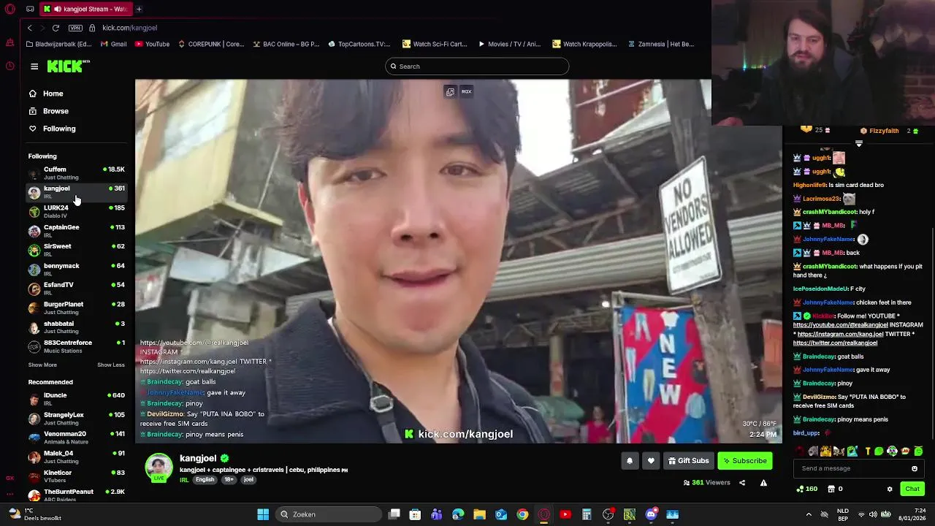935x526 pixels.
Task: Open the YouTube bookmark
Action: (x=152, y=44)
